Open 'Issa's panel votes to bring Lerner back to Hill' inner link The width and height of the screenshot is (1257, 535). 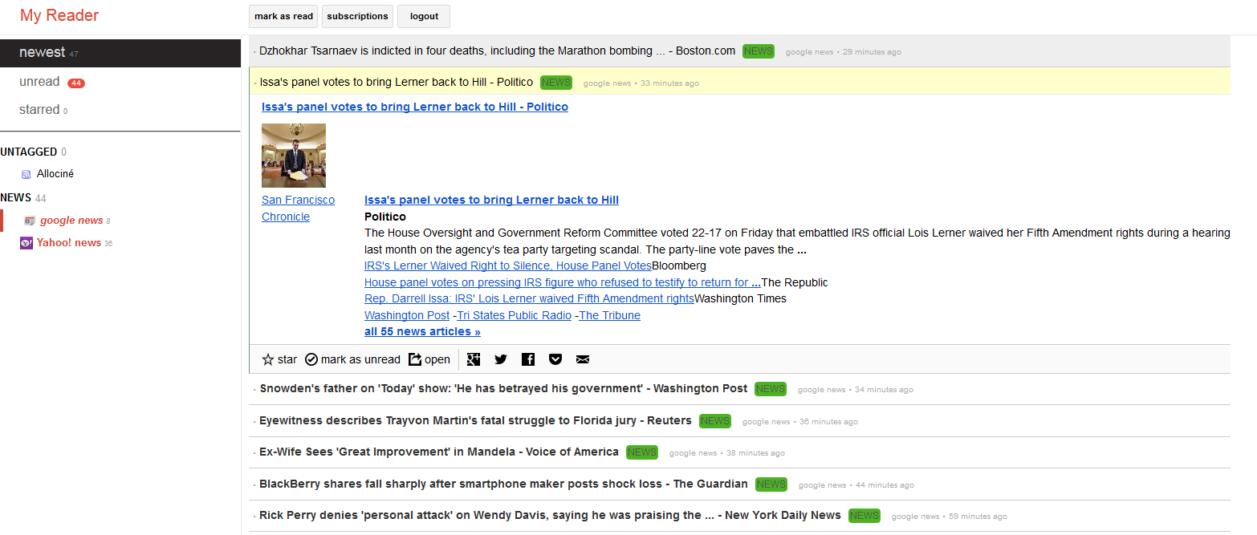pos(491,200)
